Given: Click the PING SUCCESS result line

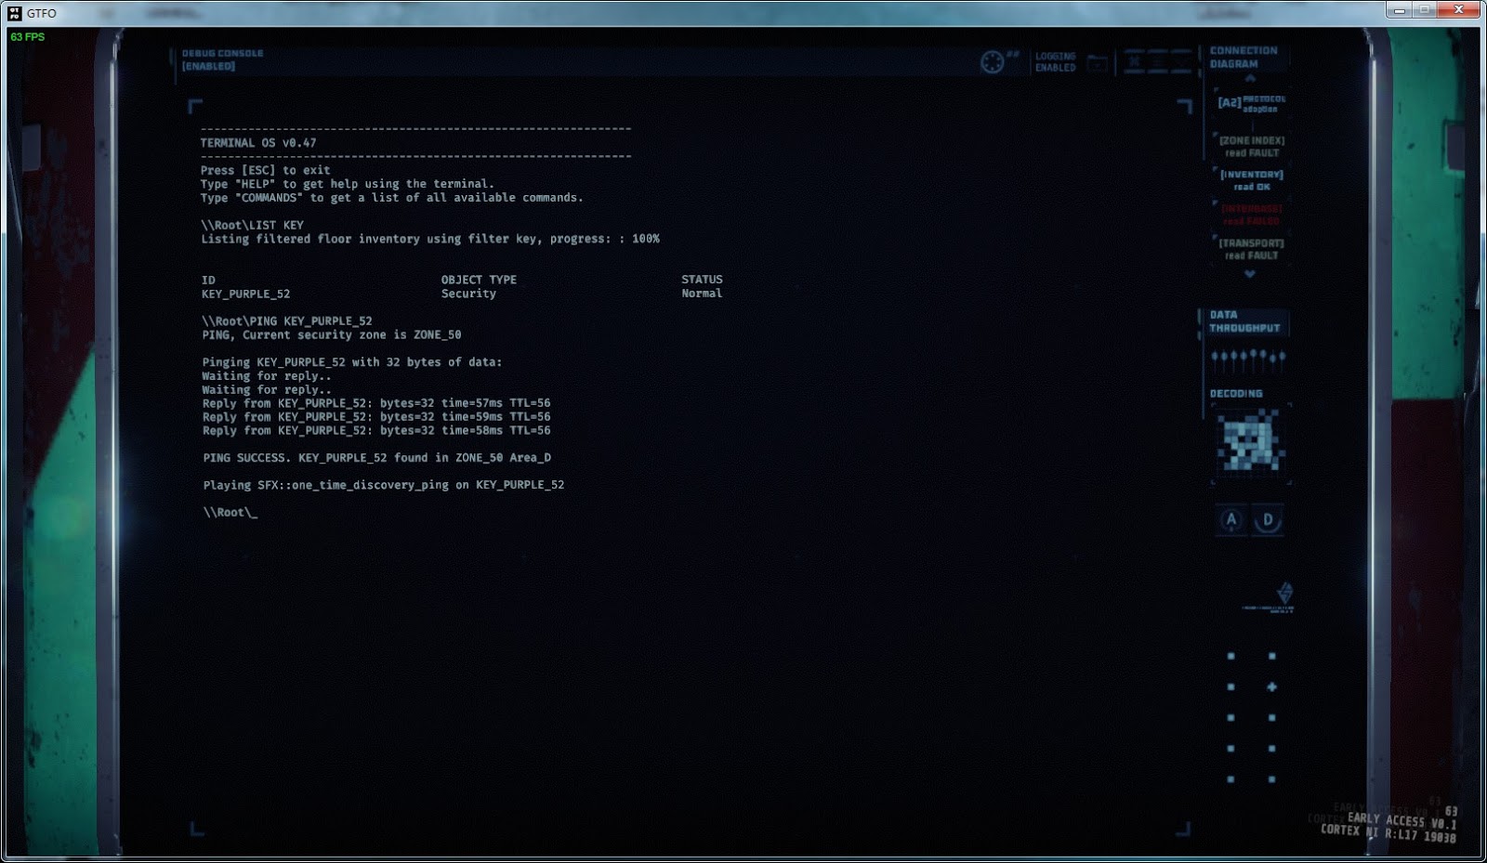Looking at the screenshot, I should (376, 457).
